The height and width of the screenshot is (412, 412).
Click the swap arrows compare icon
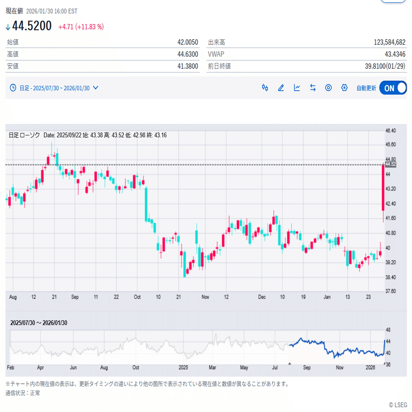point(313,88)
